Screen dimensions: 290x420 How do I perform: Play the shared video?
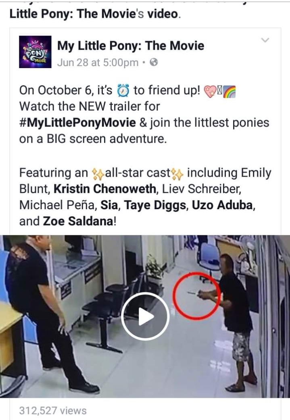tap(145, 316)
